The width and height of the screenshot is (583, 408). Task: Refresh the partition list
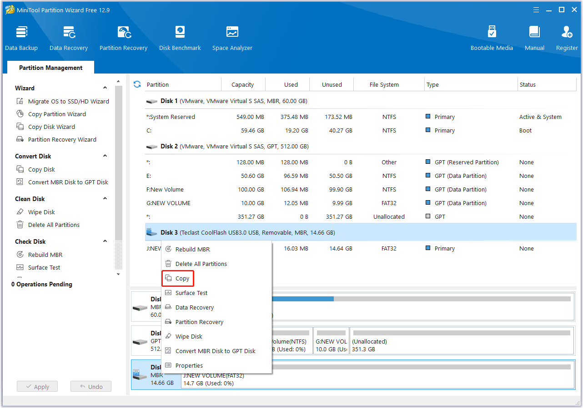[x=137, y=84]
